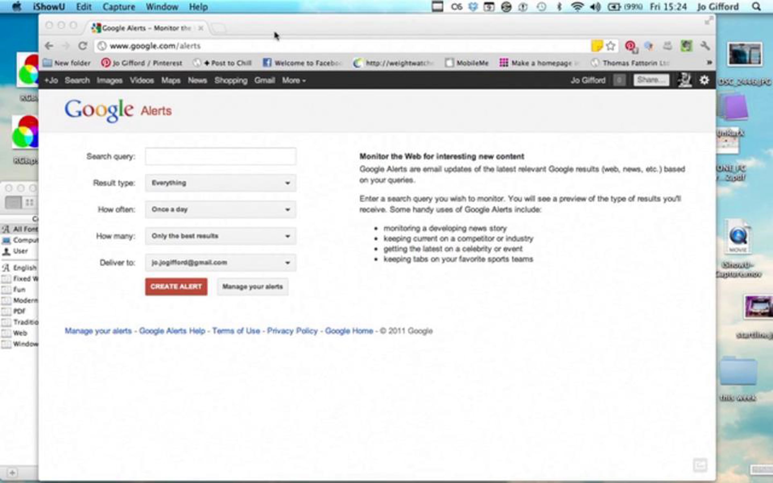Viewport: 773px width, 483px height.
Task: Open the Pinterest extension icon in Chrome toolbar
Action: pos(631,46)
